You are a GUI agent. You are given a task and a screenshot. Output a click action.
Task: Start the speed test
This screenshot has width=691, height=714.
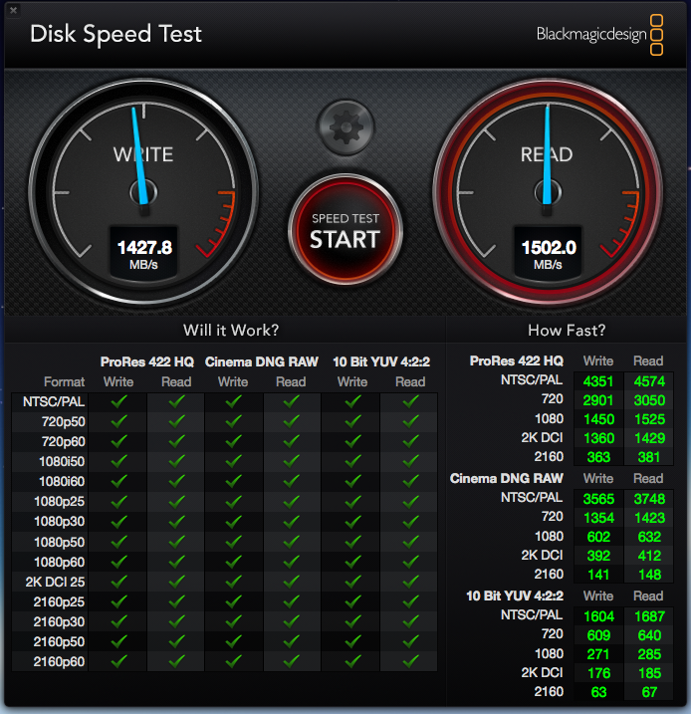[345, 229]
